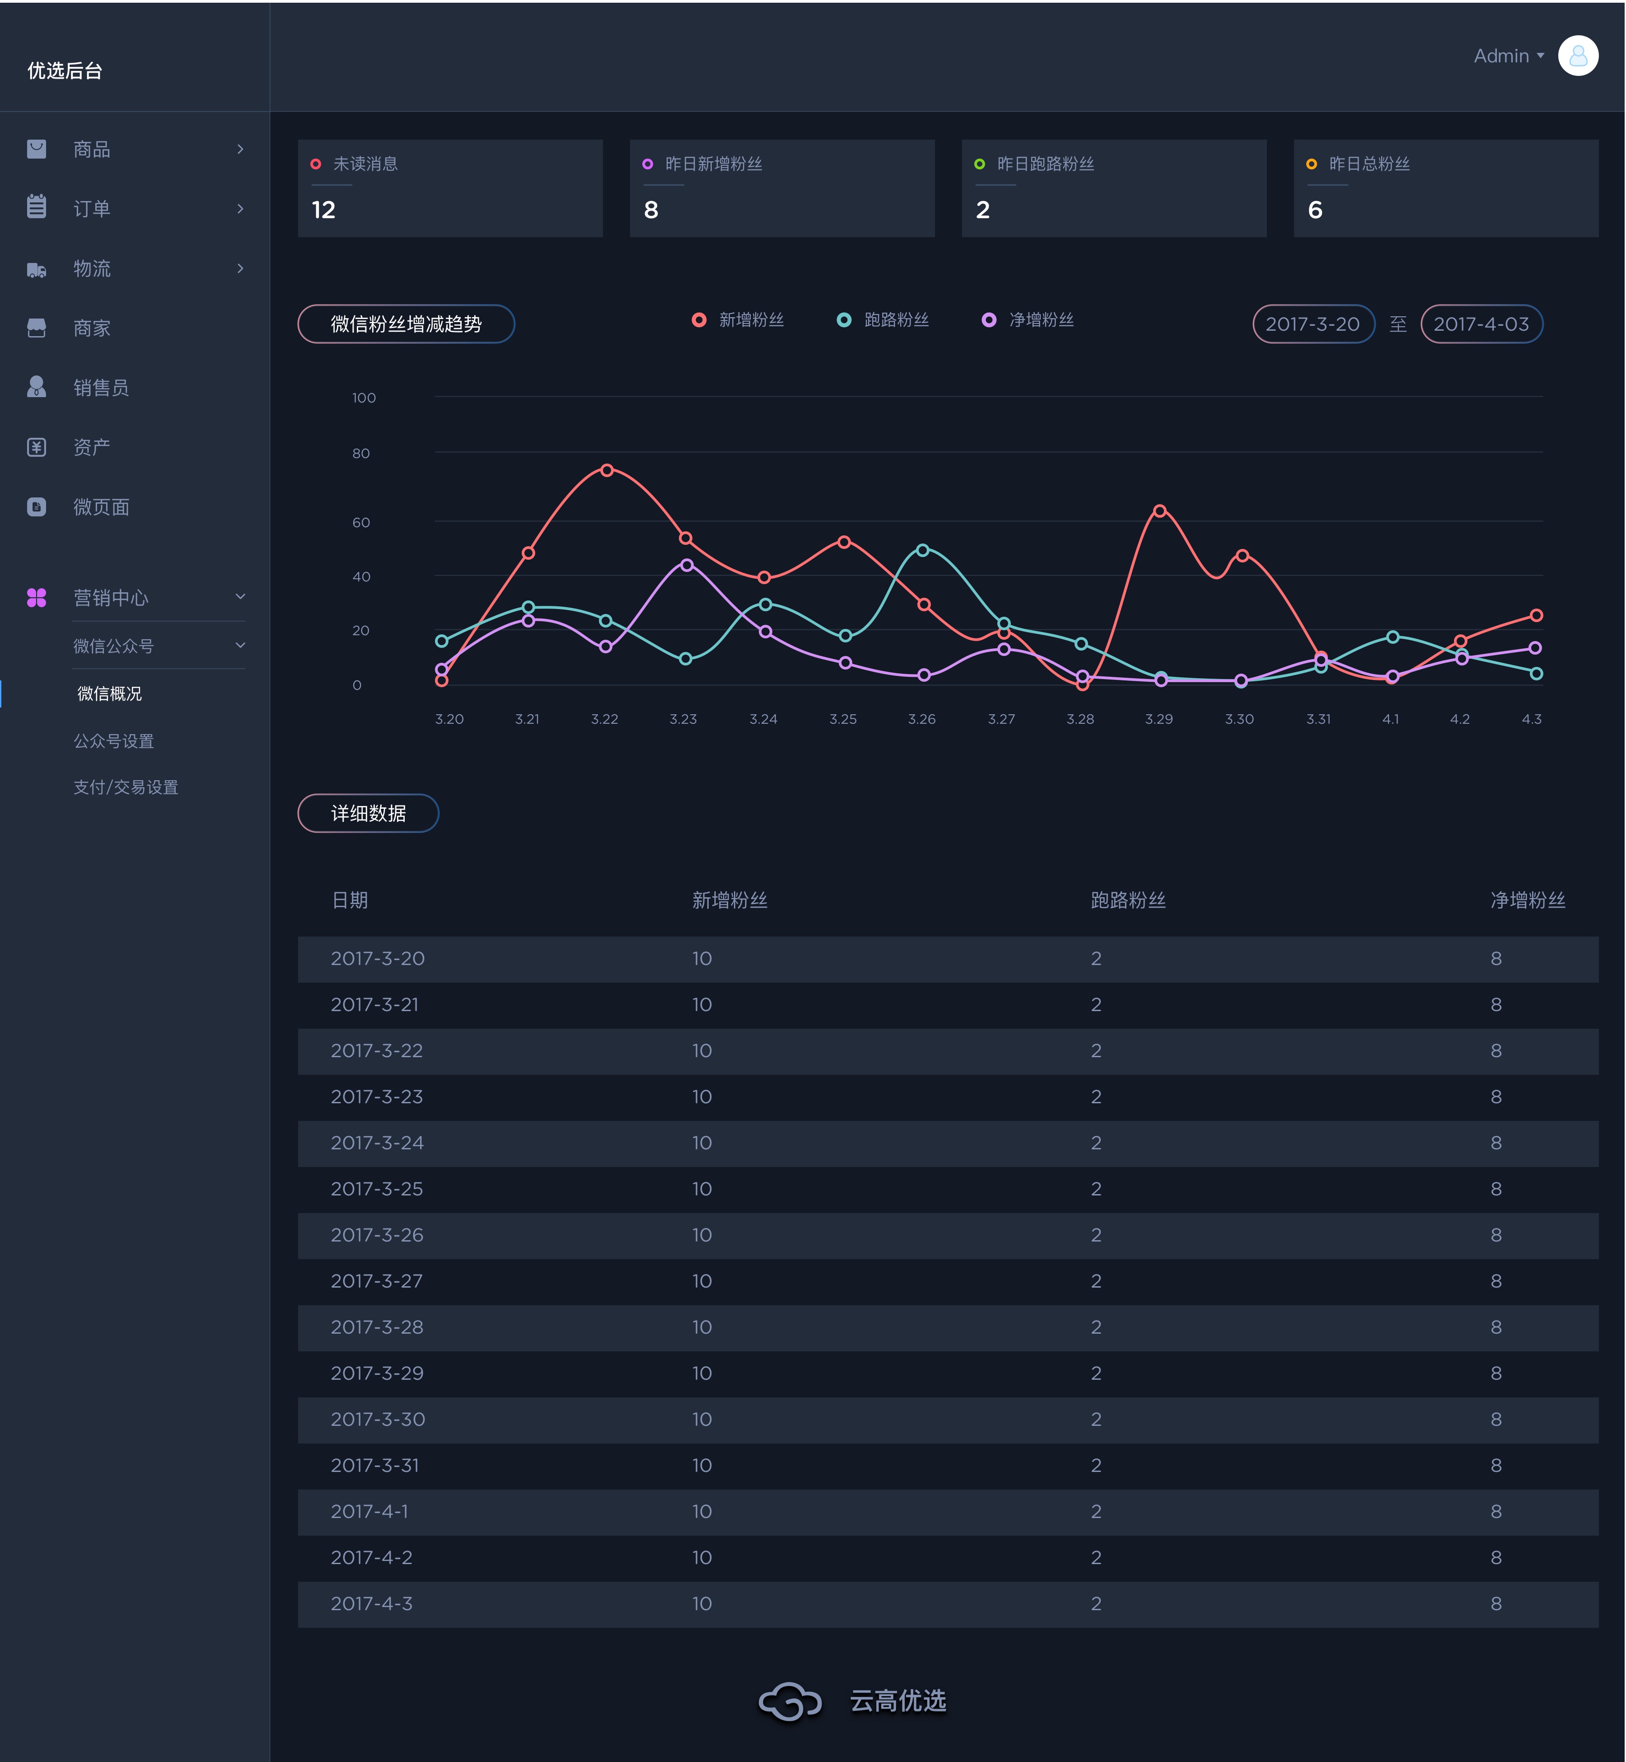
Task: Click the red dot beside 未读消息
Action: (x=316, y=164)
